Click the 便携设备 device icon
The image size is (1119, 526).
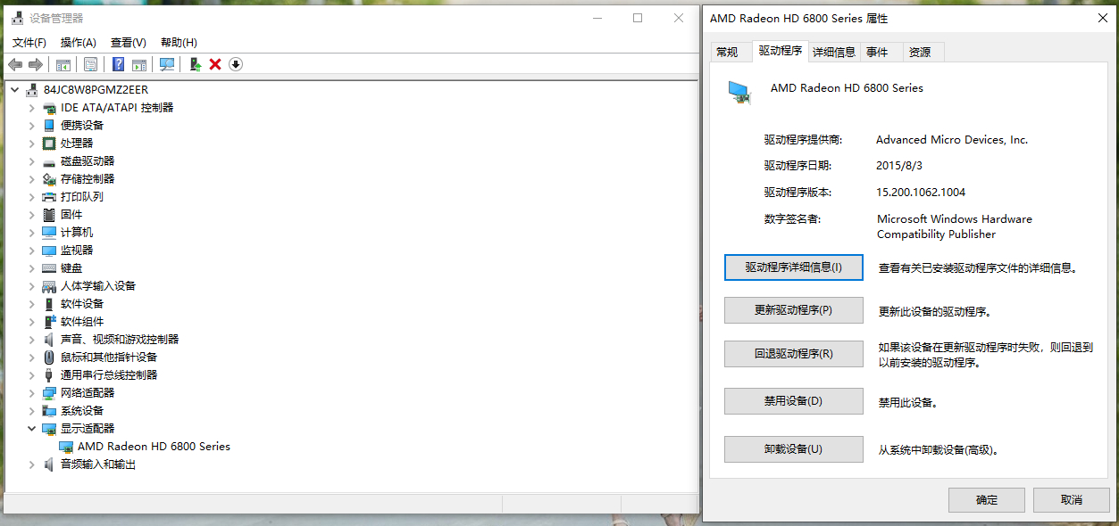click(49, 126)
